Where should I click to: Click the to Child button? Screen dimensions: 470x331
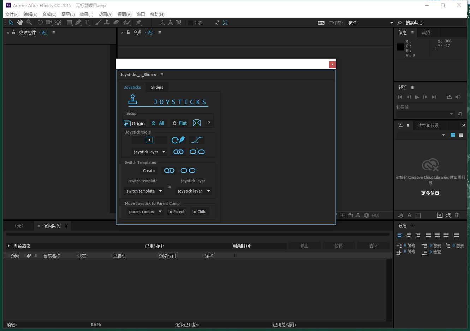pyautogui.click(x=199, y=212)
